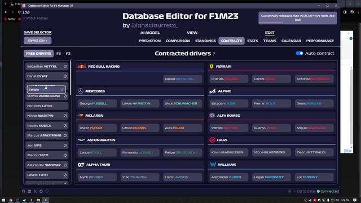
Task: Select Fernando Alonso driver card
Action: (140, 152)
